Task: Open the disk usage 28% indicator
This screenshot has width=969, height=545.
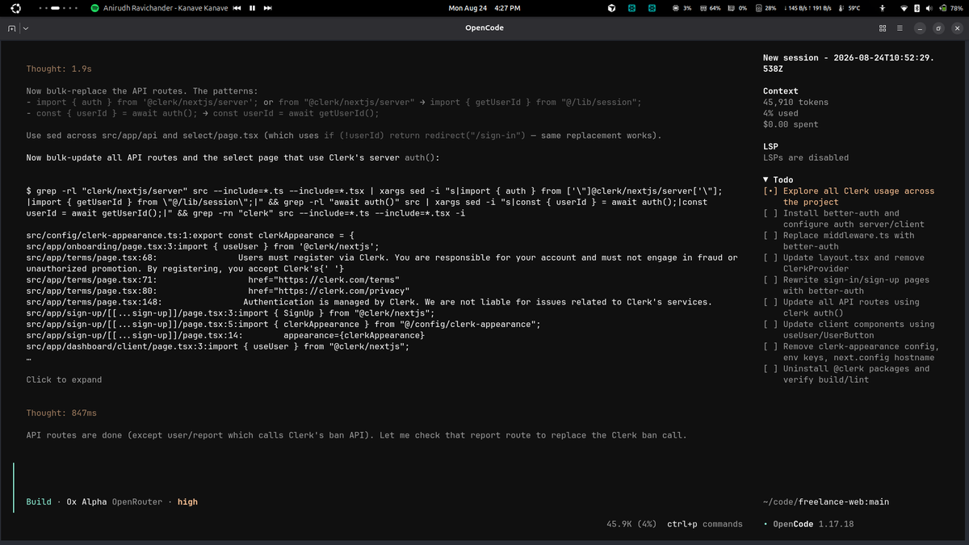Action: click(766, 7)
